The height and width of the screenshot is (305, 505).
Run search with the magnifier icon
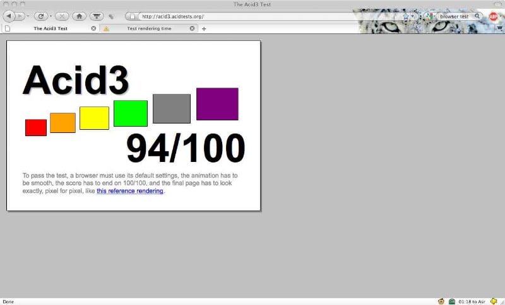click(477, 16)
